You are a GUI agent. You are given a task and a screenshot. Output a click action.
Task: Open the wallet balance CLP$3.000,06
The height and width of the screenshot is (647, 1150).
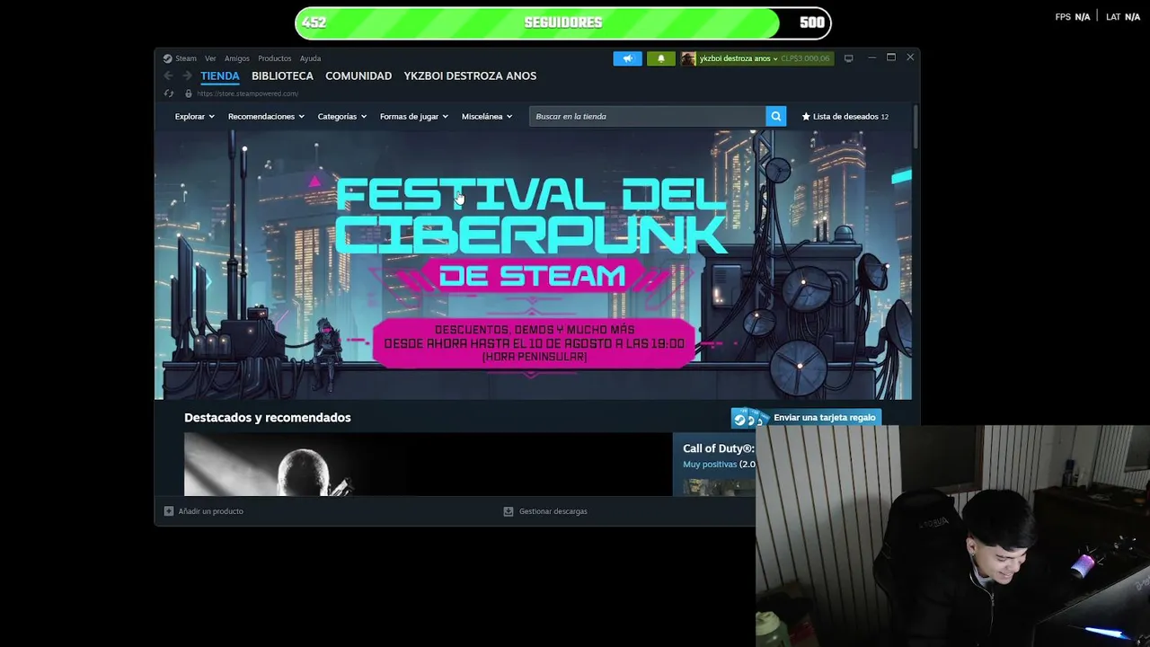(x=805, y=58)
